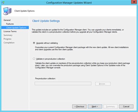Viewport: 138px width, 112px height.
Task: Jump to License Terms step
Action: coord(10,31)
